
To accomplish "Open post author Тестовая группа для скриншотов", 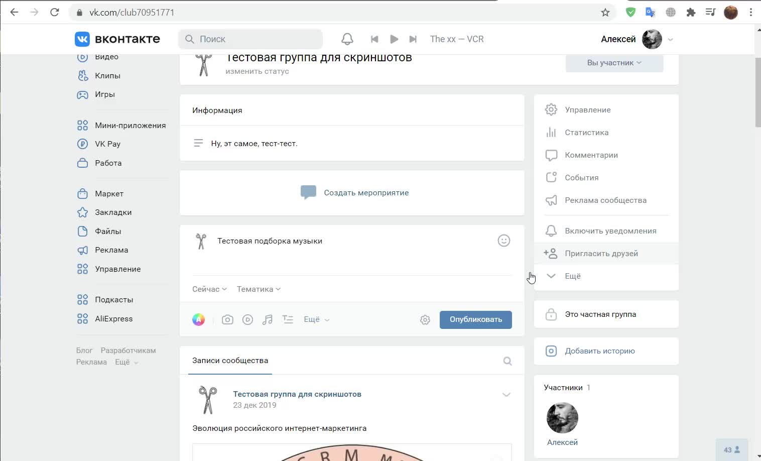I will tap(297, 394).
